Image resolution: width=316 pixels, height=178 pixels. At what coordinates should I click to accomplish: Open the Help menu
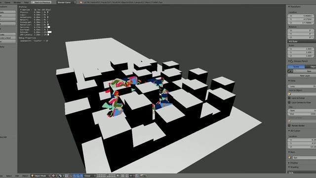point(26,2)
